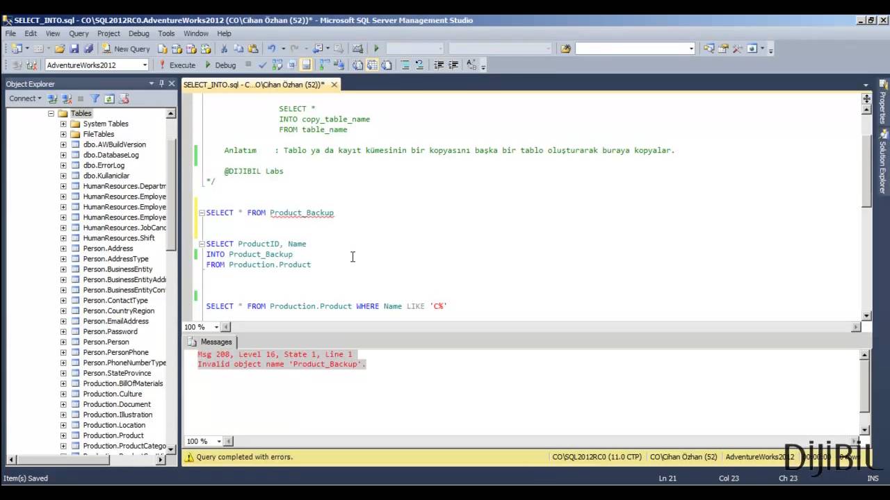Image resolution: width=890 pixels, height=500 pixels.
Task: Decrease indent using the toolbar icon
Action: coord(439,65)
